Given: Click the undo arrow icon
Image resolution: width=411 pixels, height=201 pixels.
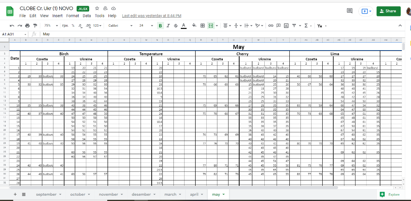Looking at the screenshot, I should click(x=12, y=25).
